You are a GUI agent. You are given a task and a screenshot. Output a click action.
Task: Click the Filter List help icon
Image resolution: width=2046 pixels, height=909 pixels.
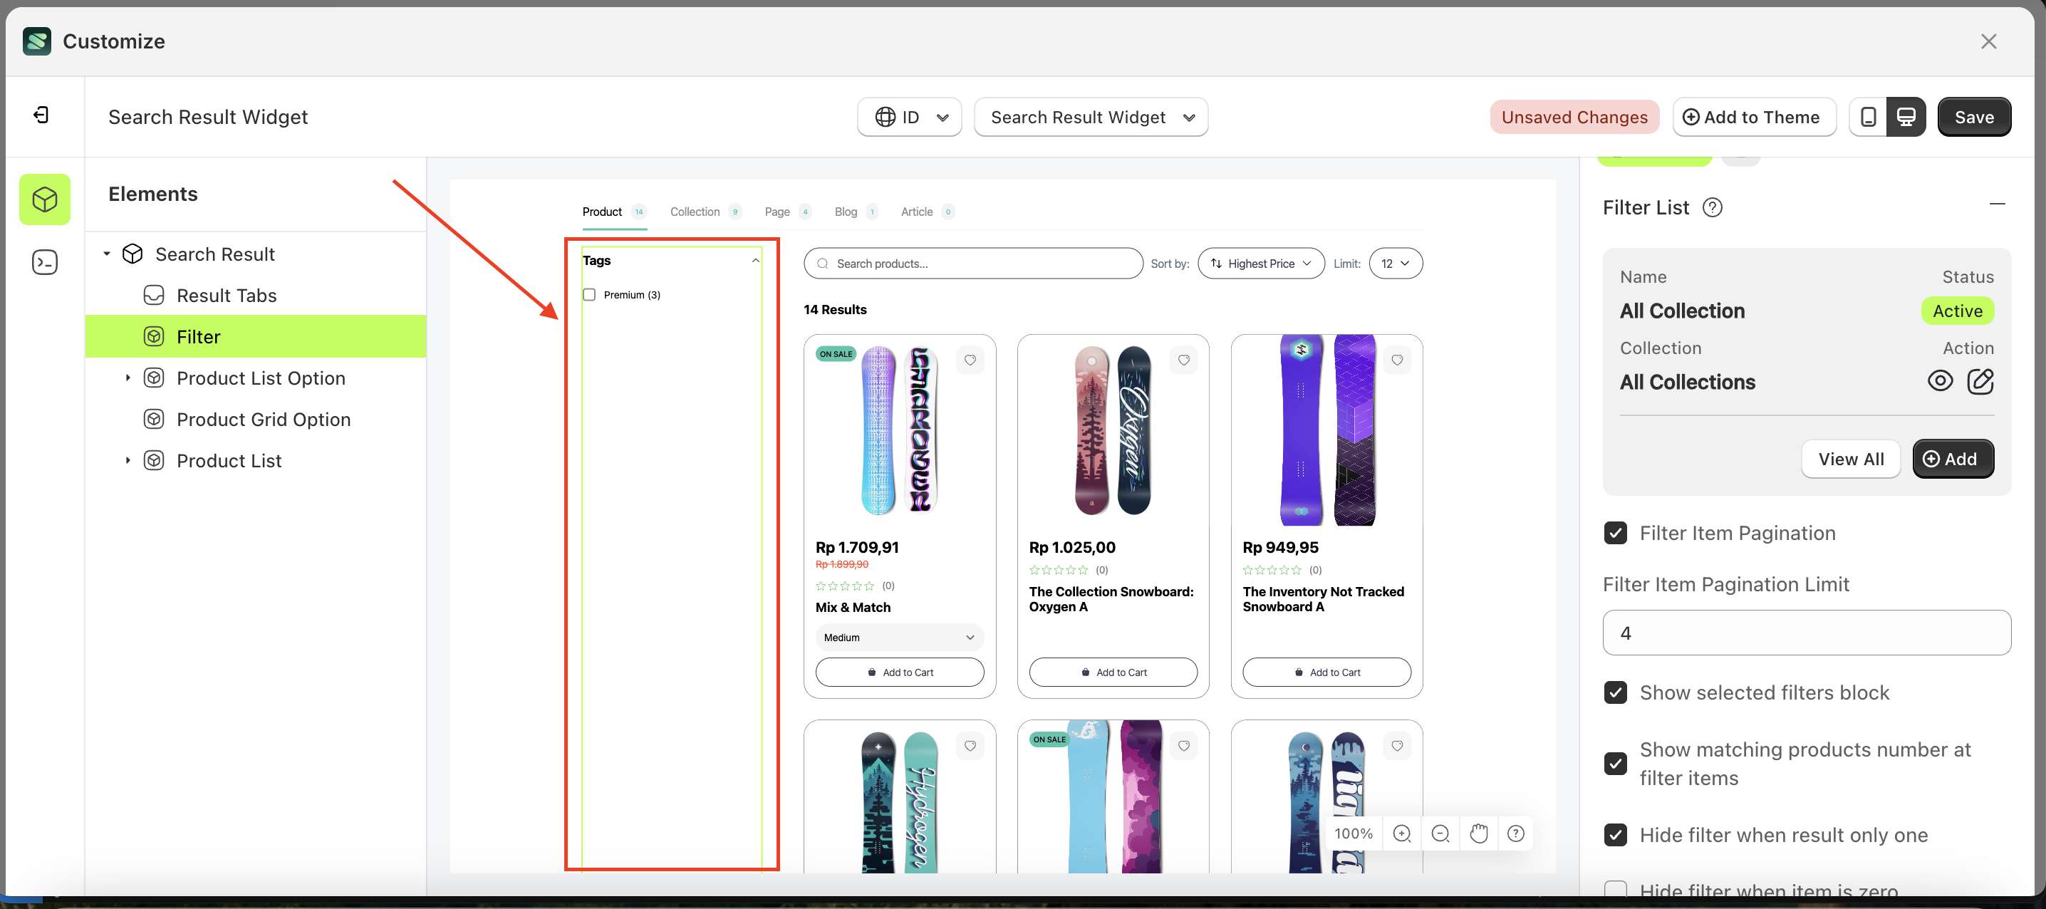click(1713, 207)
